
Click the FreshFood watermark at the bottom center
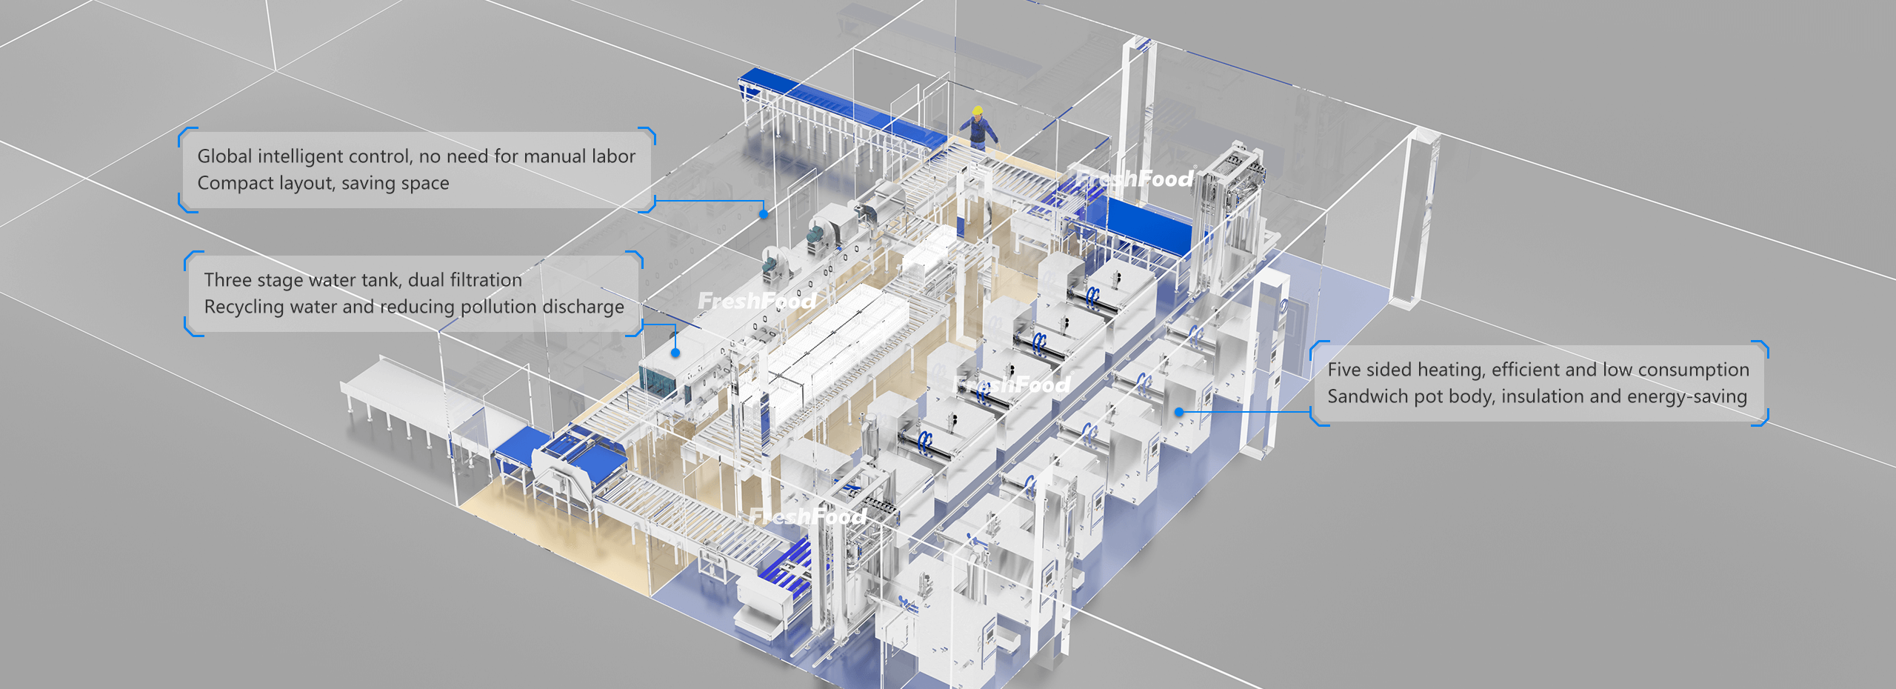click(807, 516)
